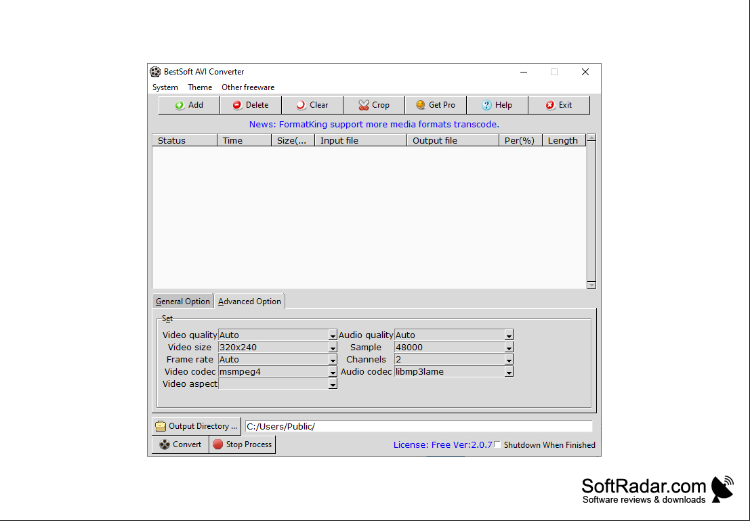The width and height of the screenshot is (750, 521).
Task: Click the Input file column header
Action: pos(360,140)
